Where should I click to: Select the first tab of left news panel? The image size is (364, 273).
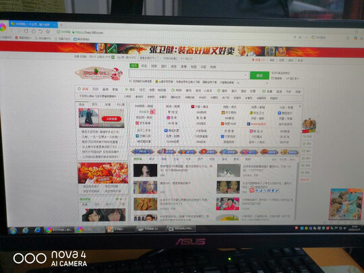[x=82, y=104]
